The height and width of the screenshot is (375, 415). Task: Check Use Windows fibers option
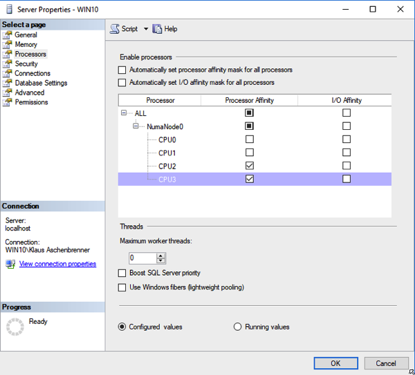(122, 287)
